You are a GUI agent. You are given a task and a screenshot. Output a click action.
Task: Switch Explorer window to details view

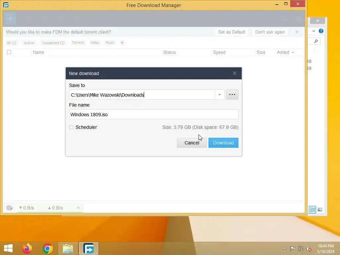click(x=312, y=210)
